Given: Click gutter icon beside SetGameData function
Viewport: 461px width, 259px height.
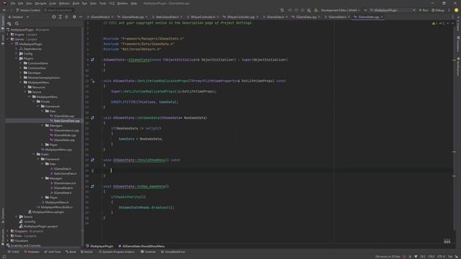Looking at the screenshot, I should click(x=93, y=118).
